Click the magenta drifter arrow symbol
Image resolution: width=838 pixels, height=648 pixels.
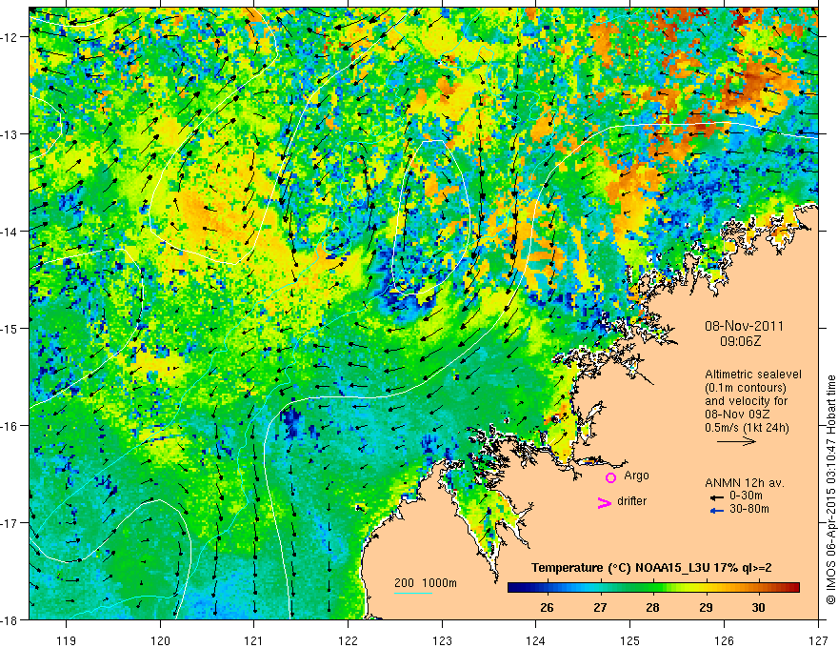604,502
